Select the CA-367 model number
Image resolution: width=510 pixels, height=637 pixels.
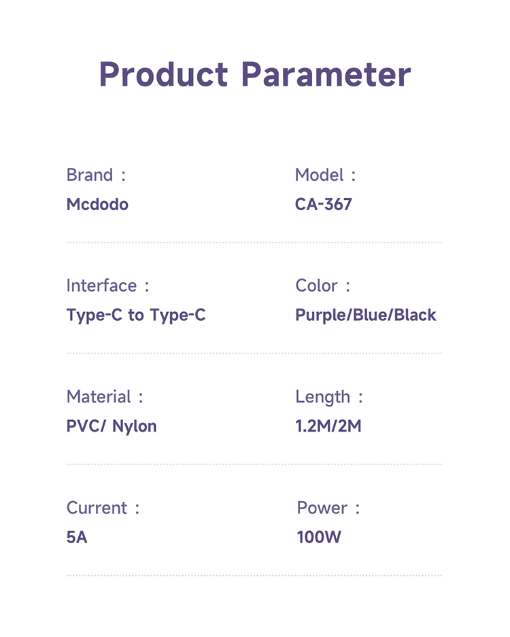tap(324, 205)
